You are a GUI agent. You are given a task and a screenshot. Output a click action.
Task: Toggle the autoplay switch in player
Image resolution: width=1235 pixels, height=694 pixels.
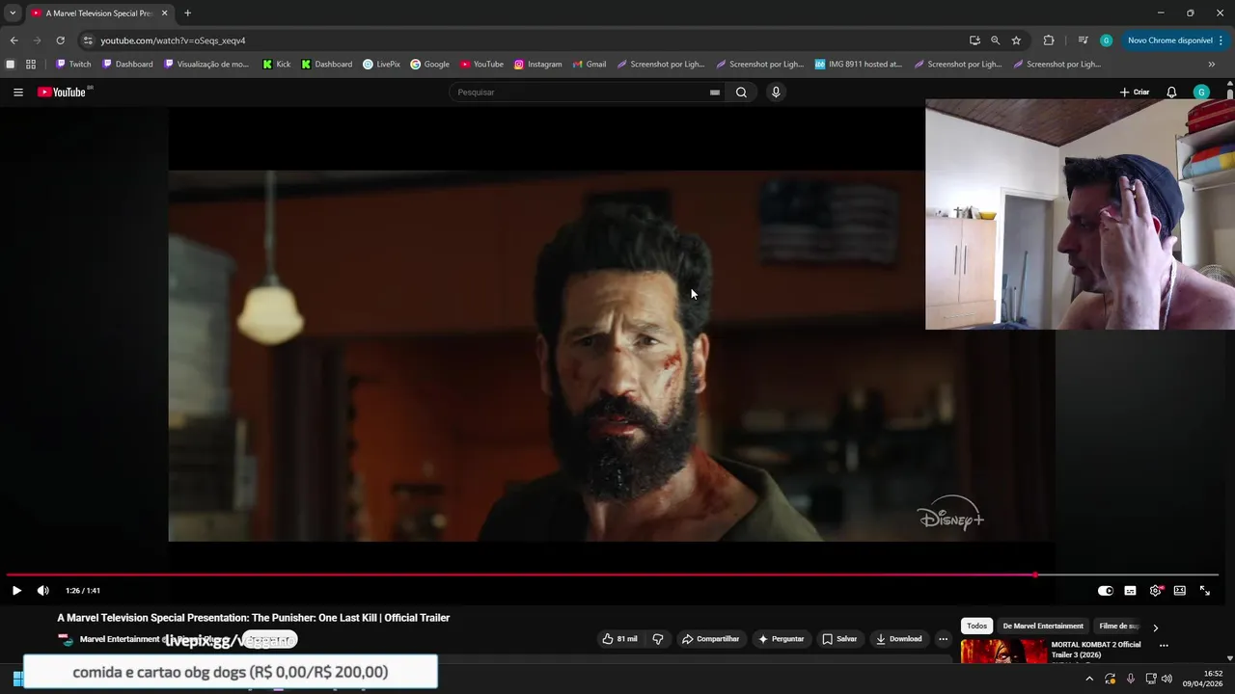click(x=1106, y=591)
